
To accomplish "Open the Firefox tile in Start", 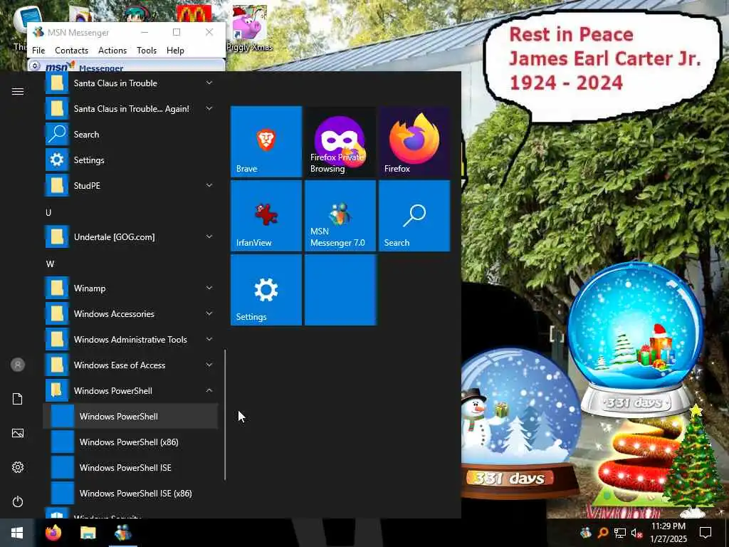I will [x=414, y=142].
